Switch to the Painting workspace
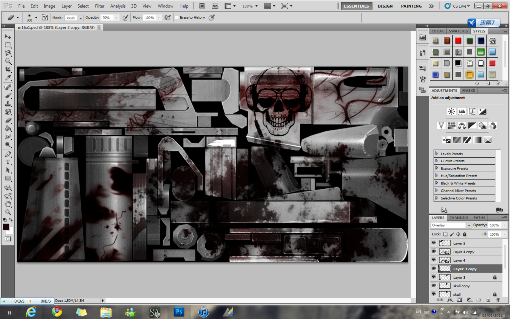This screenshot has height=319, width=510. [411, 6]
